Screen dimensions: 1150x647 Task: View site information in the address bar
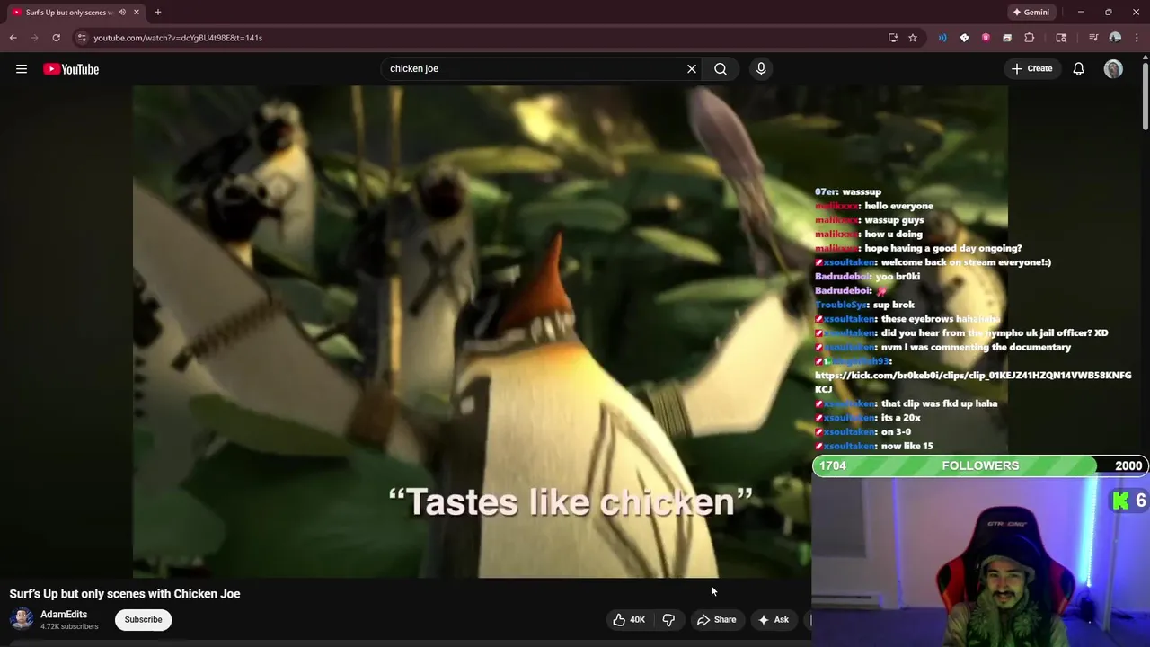(81, 38)
